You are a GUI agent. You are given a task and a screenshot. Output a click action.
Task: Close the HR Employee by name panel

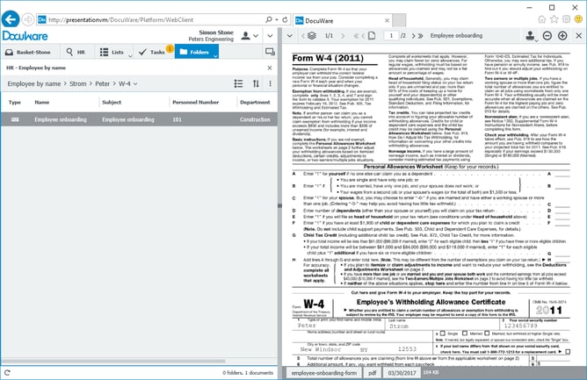pos(272,68)
